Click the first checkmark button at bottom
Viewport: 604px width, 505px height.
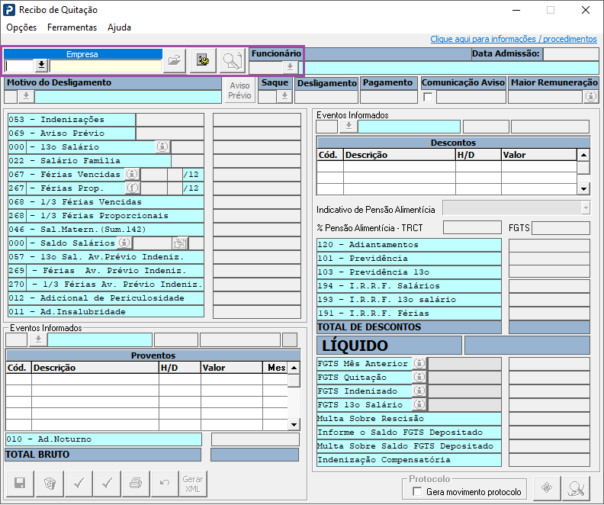coord(79,483)
